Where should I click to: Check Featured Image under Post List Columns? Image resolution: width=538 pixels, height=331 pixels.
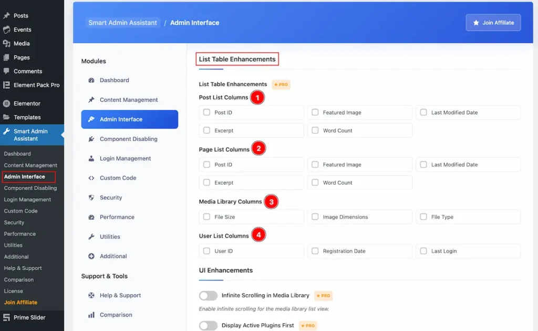[315, 112]
